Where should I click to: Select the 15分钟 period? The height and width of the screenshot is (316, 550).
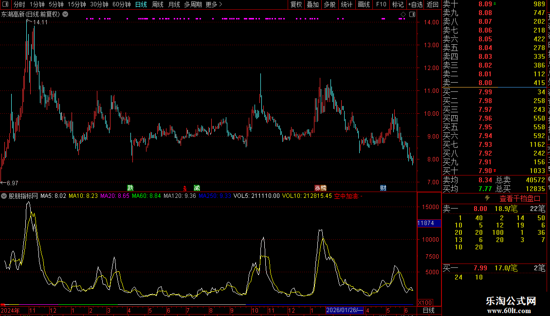[77, 4]
